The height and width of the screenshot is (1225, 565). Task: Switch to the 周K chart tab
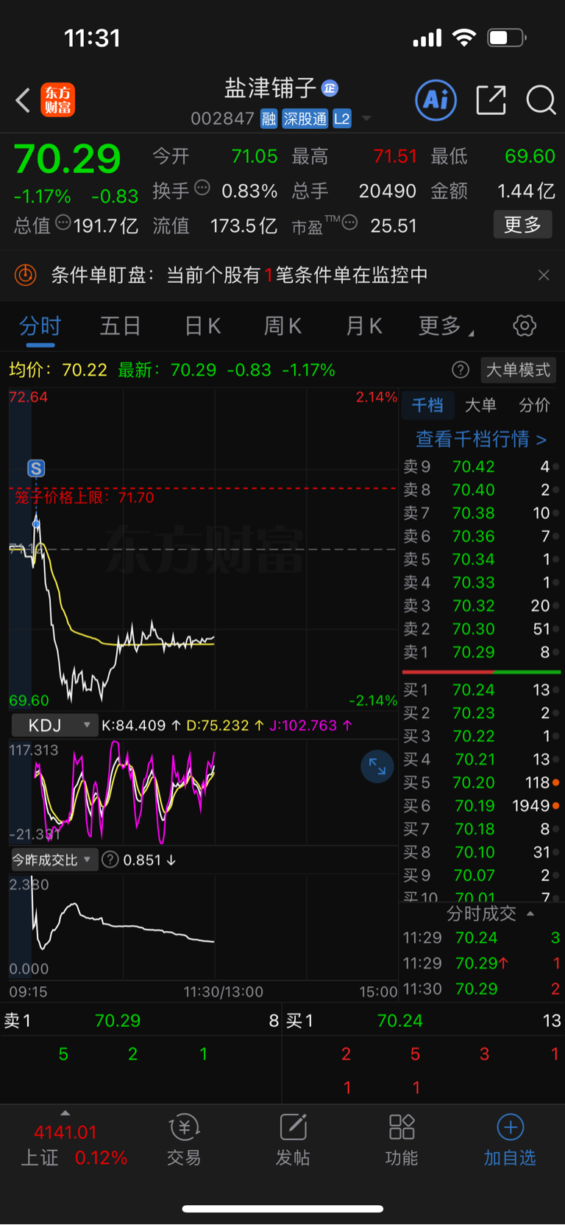[282, 326]
